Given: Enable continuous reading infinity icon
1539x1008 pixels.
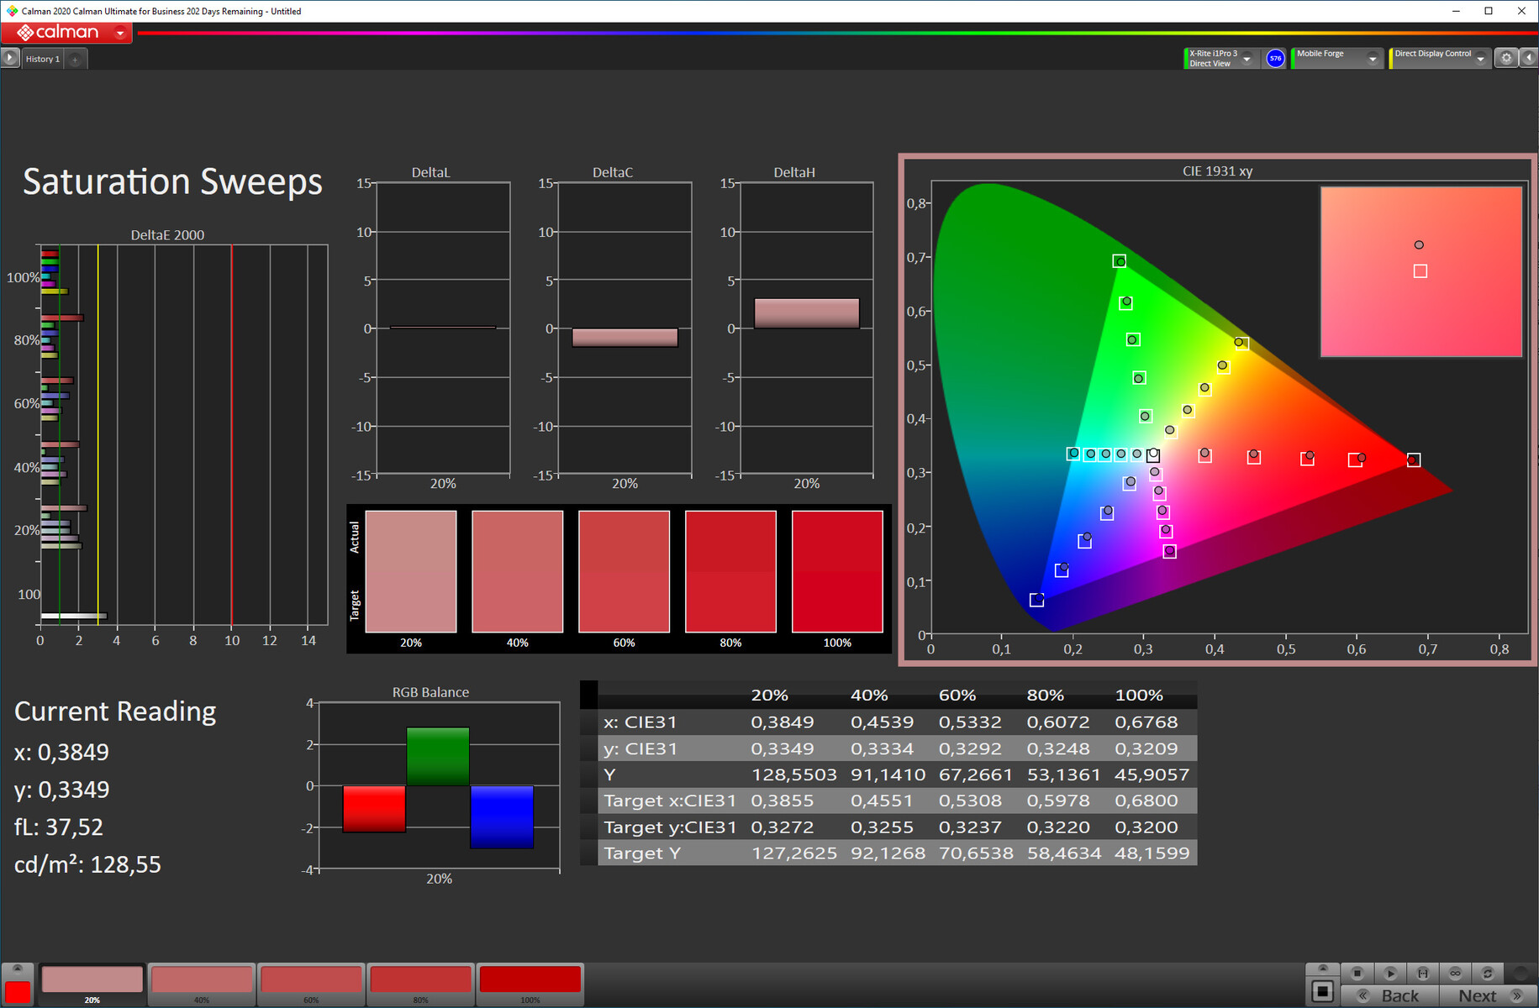Looking at the screenshot, I should click(1455, 973).
